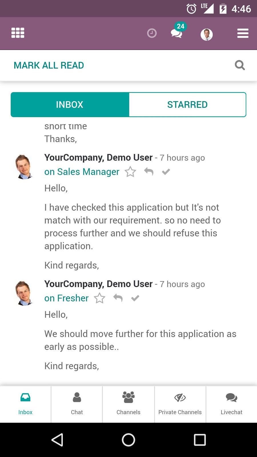257x457 pixels.
Task: Go to Private Channels in bottom bar
Action: point(180,404)
